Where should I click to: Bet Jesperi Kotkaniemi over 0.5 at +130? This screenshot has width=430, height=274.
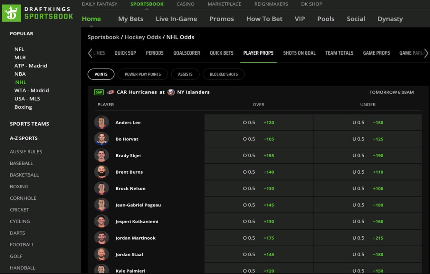coord(258,222)
